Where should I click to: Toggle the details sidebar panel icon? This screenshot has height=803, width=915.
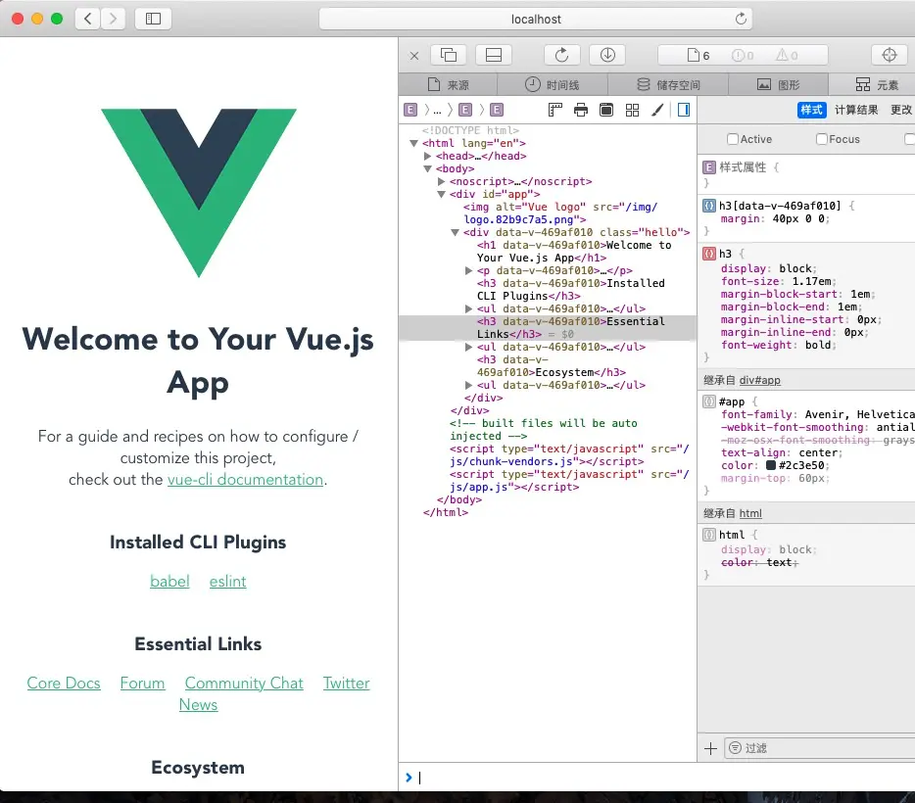684,110
